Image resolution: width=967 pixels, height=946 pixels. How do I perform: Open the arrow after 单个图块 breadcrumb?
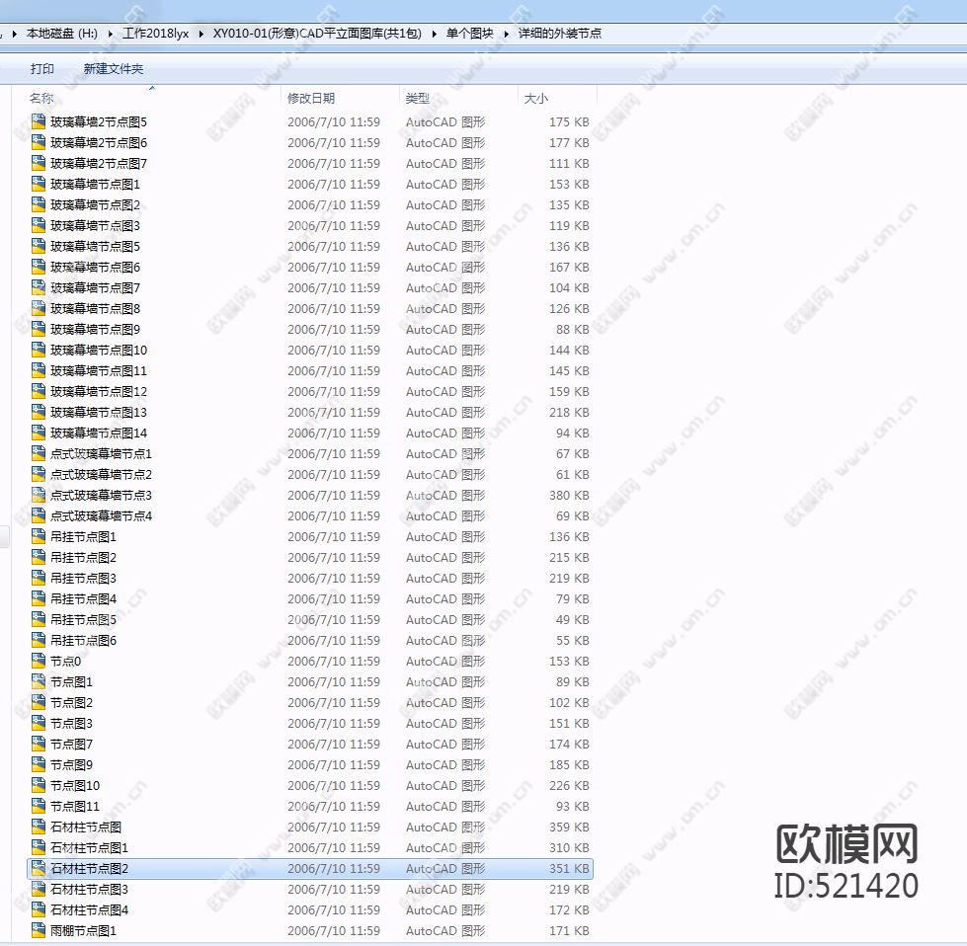point(507,34)
